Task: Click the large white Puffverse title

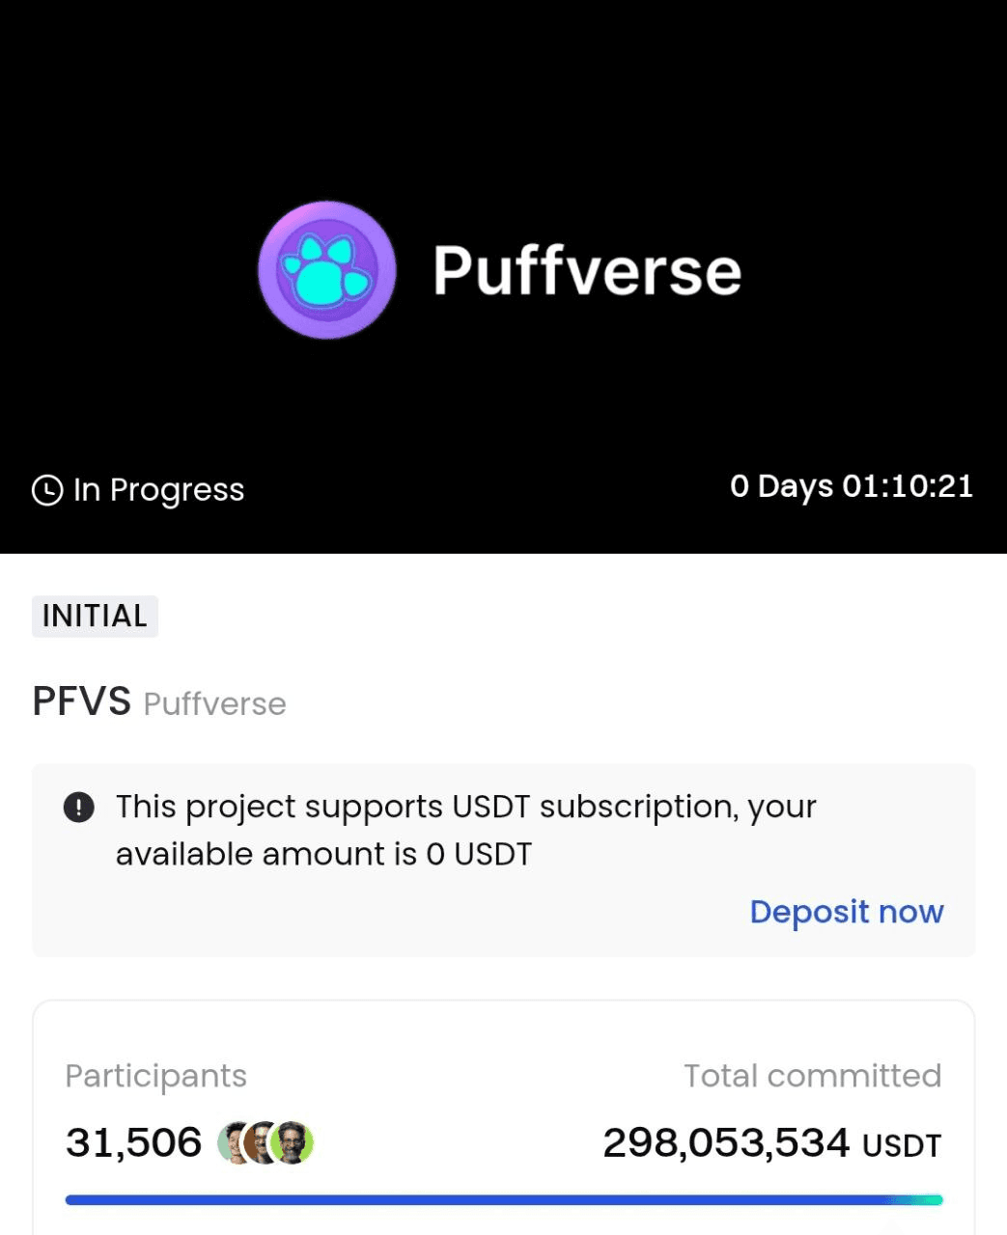Action: point(587,270)
